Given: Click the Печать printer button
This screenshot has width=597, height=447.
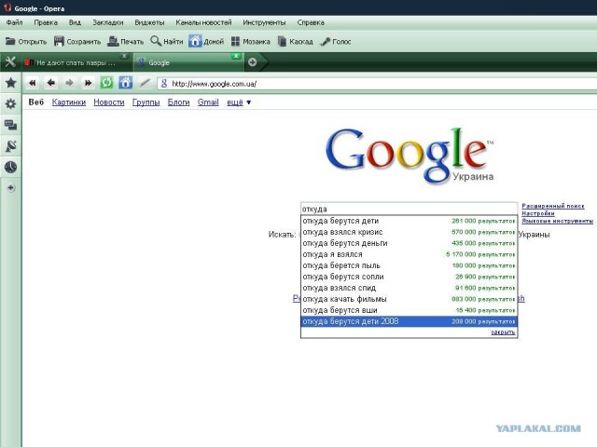Looking at the screenshot, I should (x=126, y=41).
